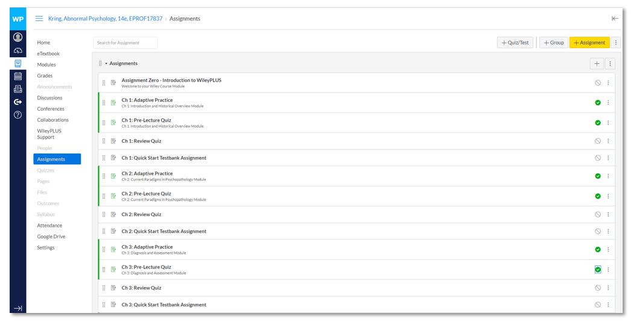The width and height of the screenshot is (631, 322).
Task: Open WileyPLUS Support in the course navigation
Action: pos(49,134)
